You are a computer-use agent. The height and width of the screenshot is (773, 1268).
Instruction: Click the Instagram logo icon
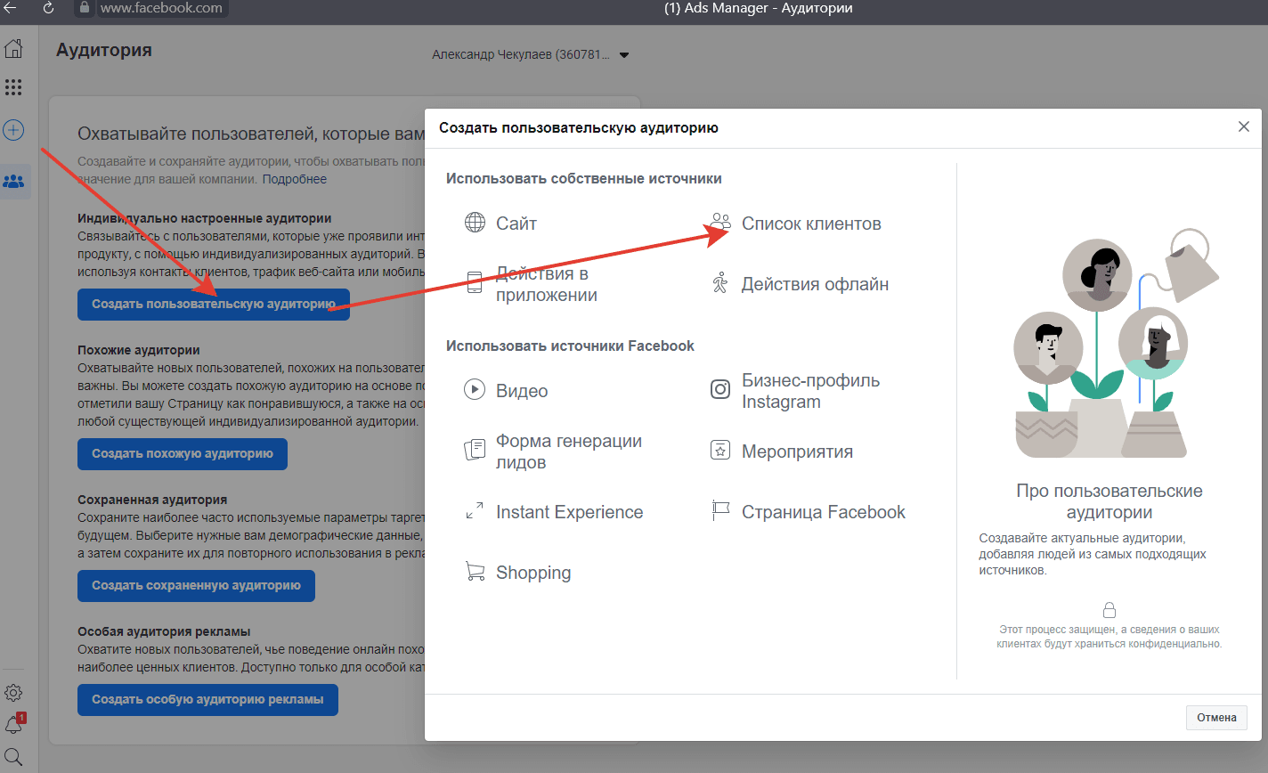(x=720, y=389)
